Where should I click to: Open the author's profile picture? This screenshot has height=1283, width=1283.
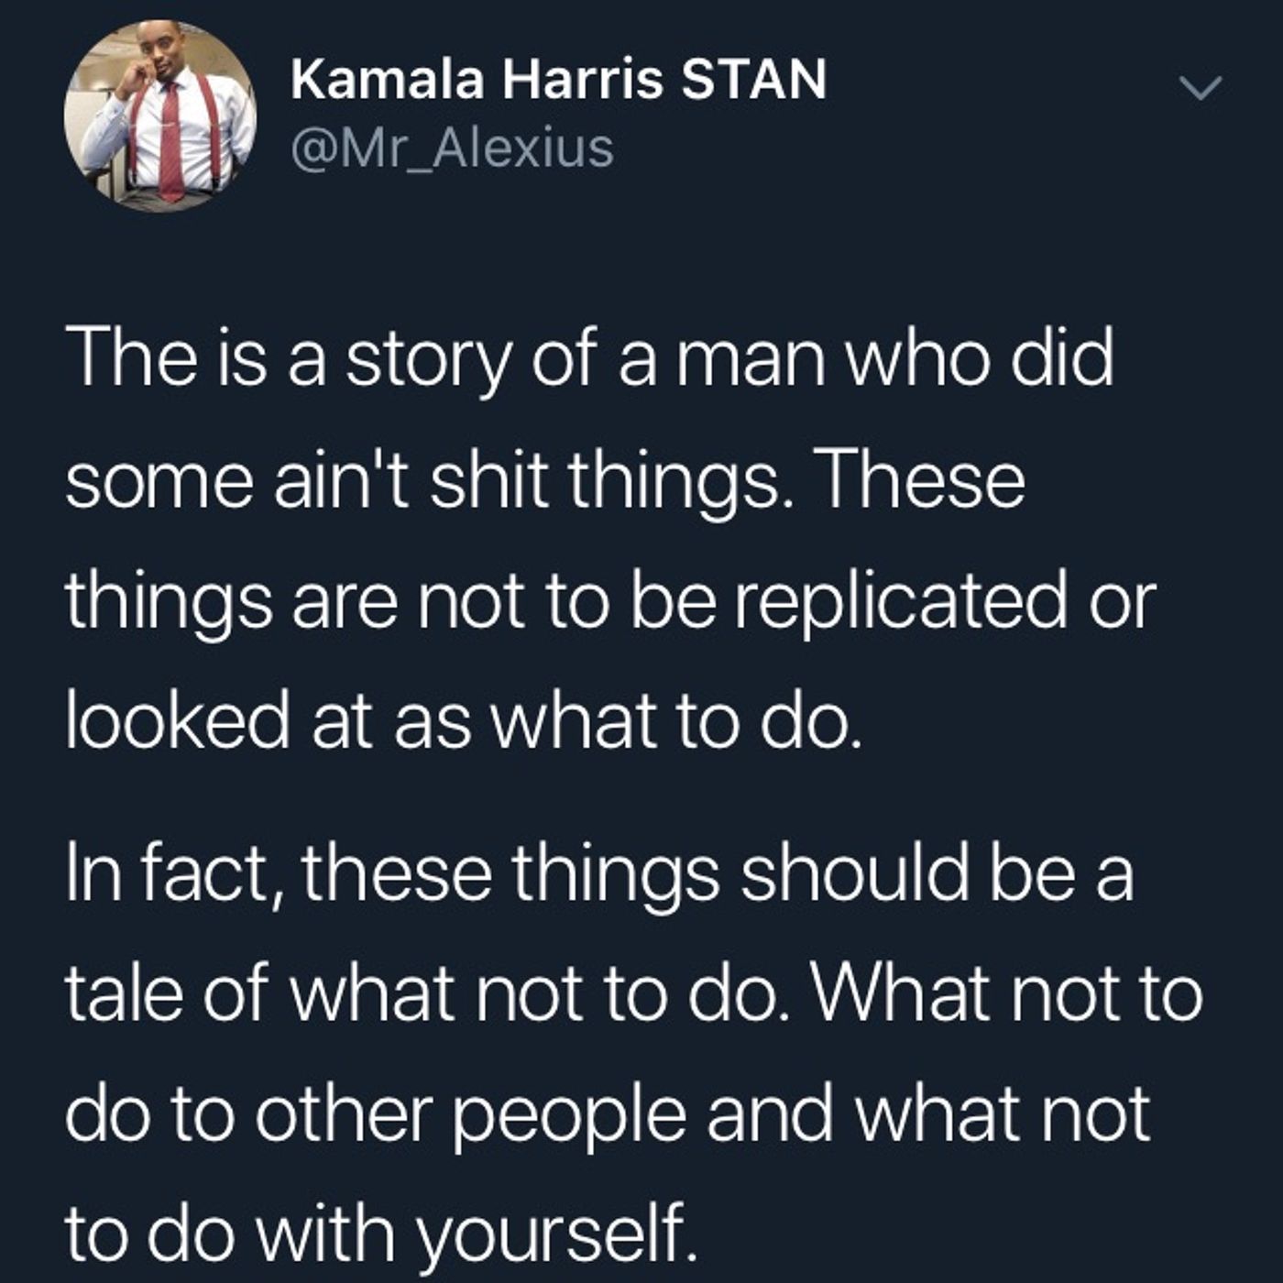[160, 115]
